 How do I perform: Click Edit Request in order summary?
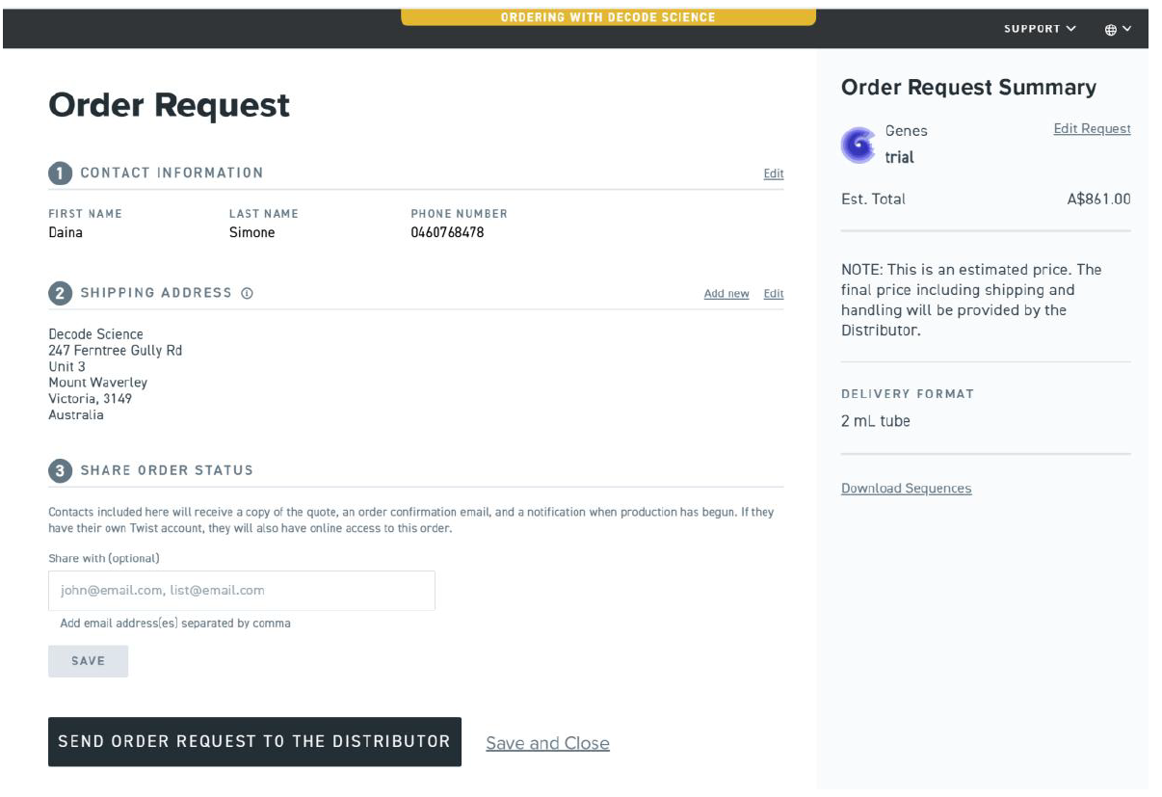1092,129
